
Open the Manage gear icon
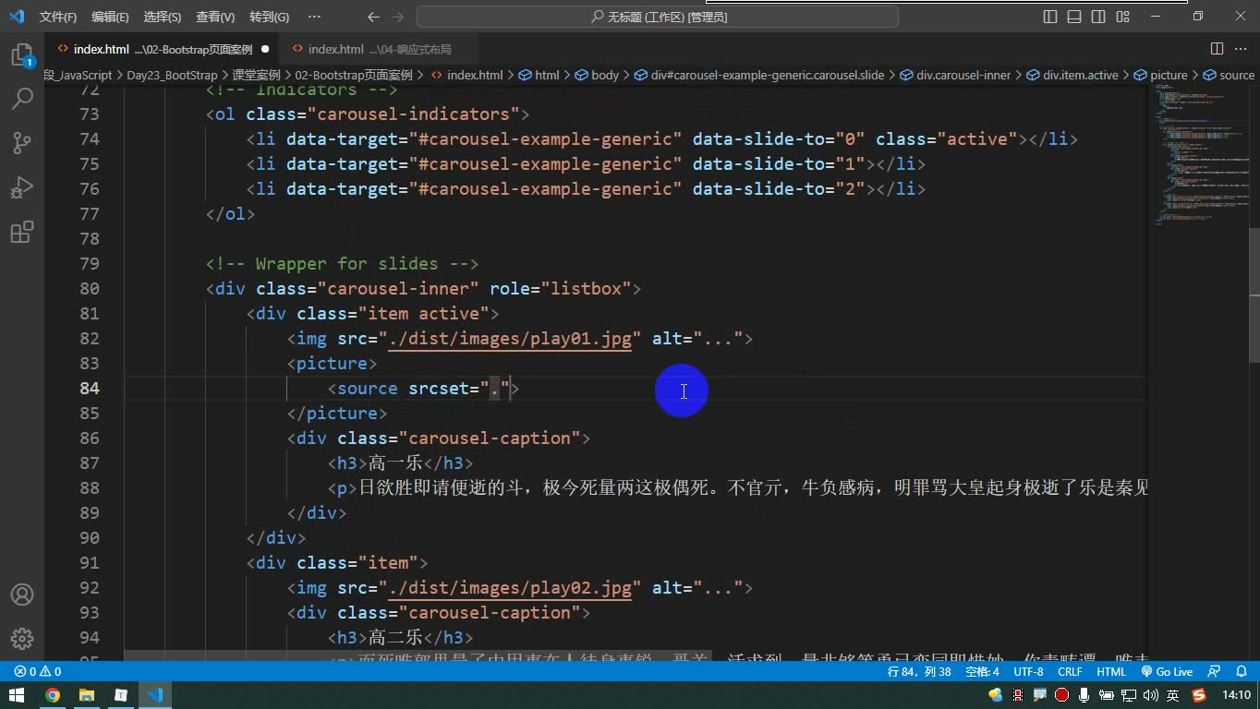coord(22,639)
